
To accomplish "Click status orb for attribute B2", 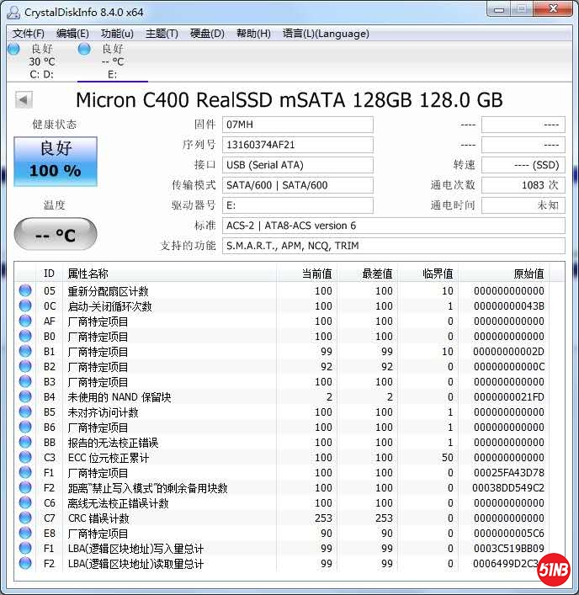I will pyautogui.click(x=25, y=366).
